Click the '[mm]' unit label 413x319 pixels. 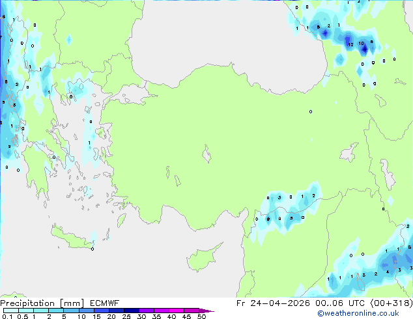point(72,303)
